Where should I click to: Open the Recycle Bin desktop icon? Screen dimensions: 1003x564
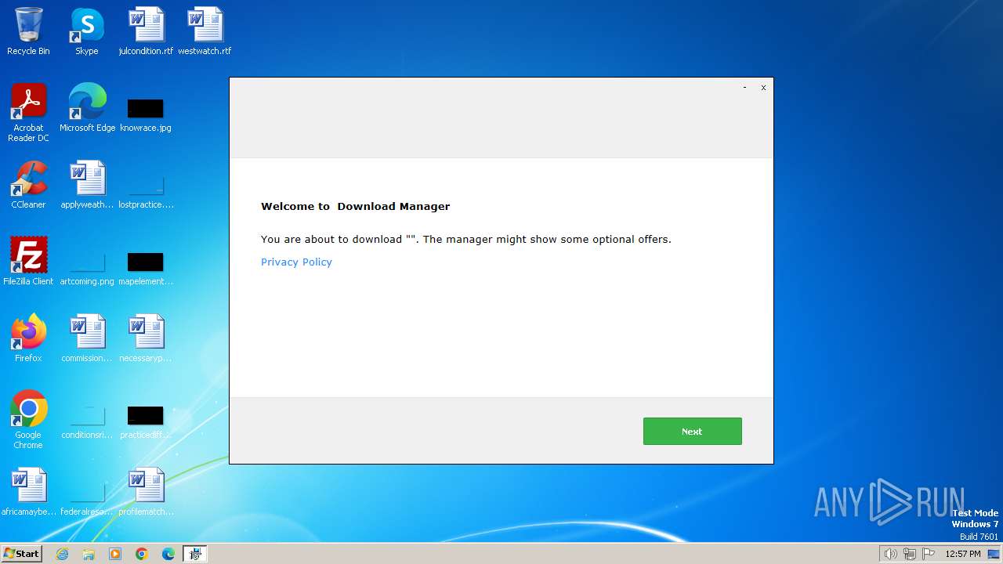[28, 31]
